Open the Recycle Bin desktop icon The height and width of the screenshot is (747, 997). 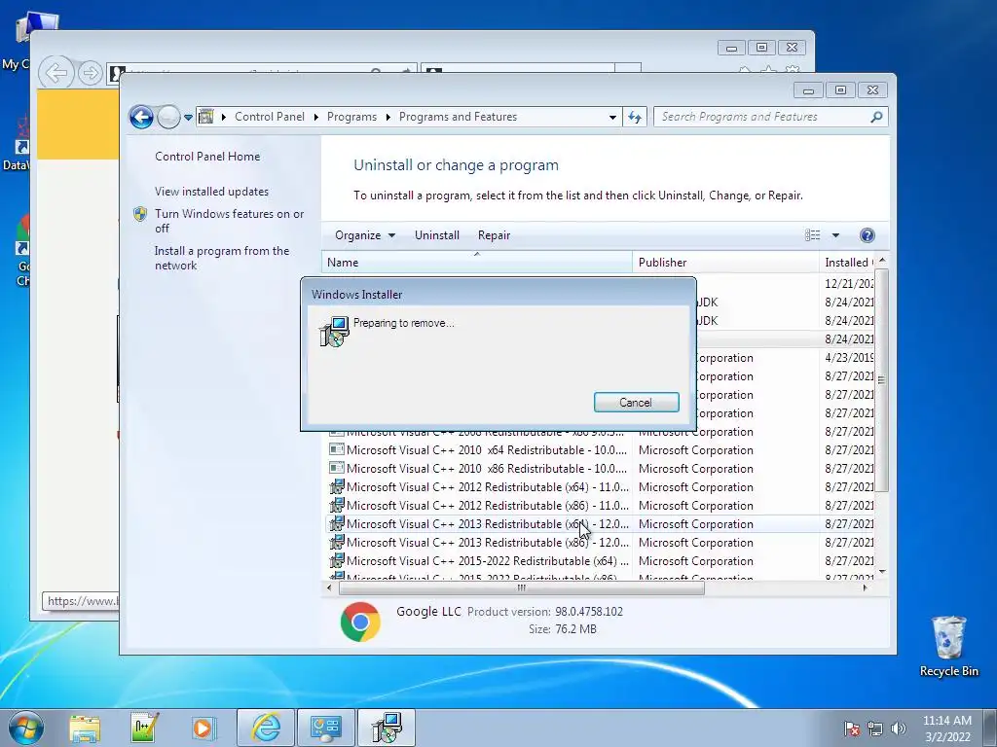pos(948,646)
